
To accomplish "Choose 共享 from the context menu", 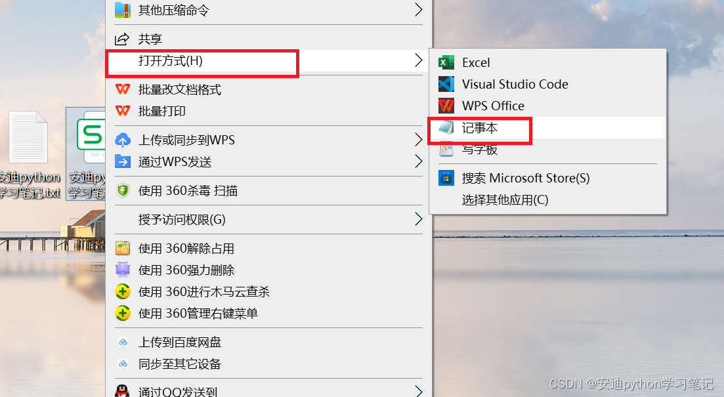I will pos(268,39).
